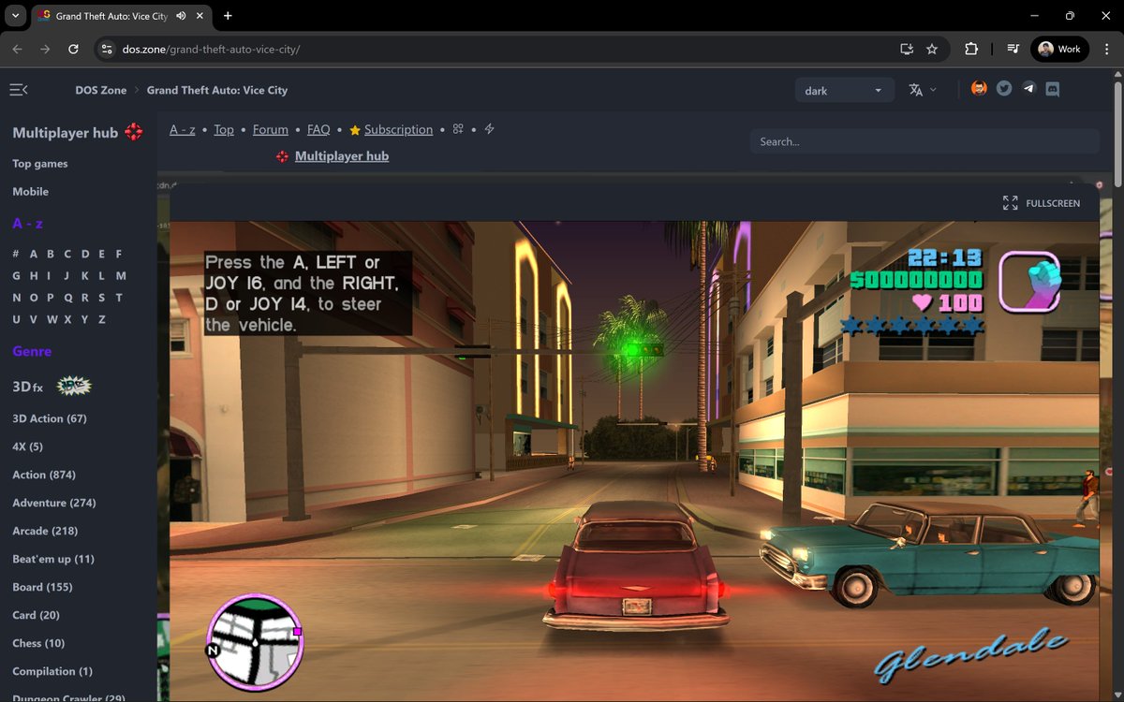Open the FAQ link
Image resolution: width=1124 pixels, height=702 pixels.
click(x=318, y=129)
